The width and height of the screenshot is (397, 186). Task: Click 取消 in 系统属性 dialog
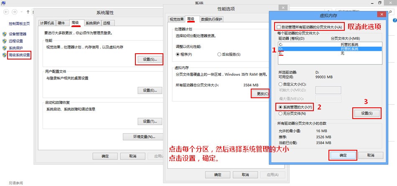pyautogui.click(x=132, y=156)
